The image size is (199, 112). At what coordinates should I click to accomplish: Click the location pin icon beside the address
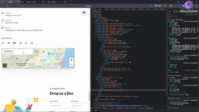click(2, 28)
